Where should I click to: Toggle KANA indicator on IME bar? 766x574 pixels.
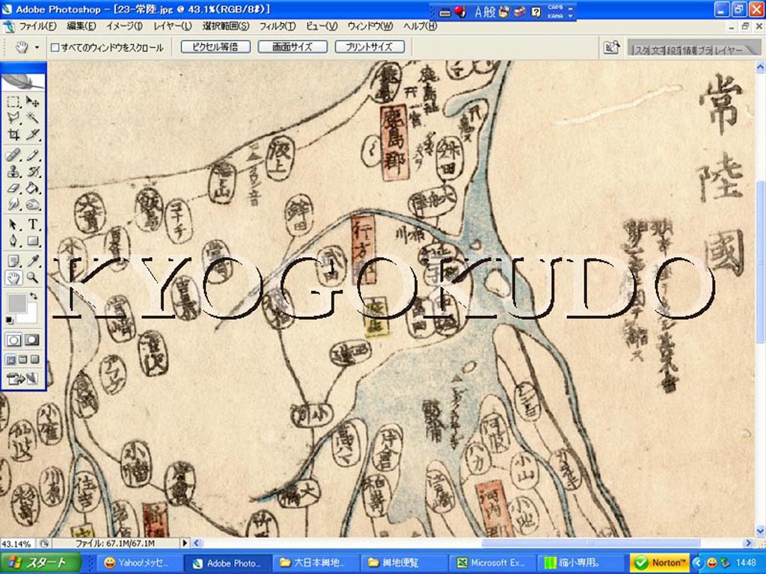pos(555,16)
